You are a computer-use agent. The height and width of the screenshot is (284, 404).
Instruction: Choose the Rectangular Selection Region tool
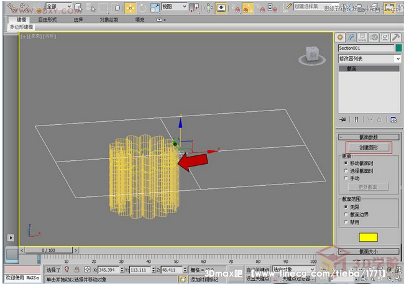click(103, 8)
